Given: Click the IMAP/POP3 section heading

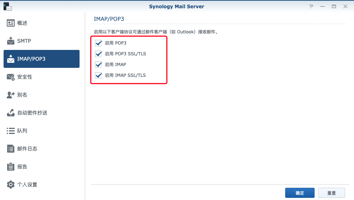Looking at the screenshot, I should coord(109,19).
